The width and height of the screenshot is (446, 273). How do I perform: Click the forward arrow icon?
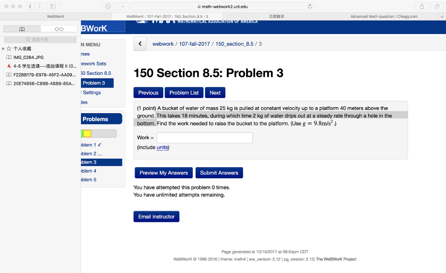pyautogui.click(x=38, y=7)
